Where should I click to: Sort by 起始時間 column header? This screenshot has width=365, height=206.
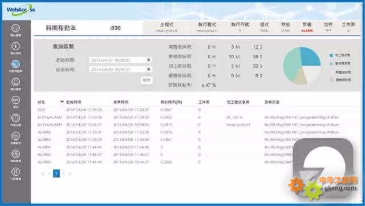click(x=74, y=102)
